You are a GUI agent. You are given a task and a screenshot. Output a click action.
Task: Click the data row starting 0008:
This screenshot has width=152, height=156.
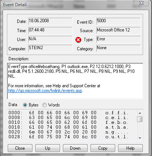(x=68, y=118)
